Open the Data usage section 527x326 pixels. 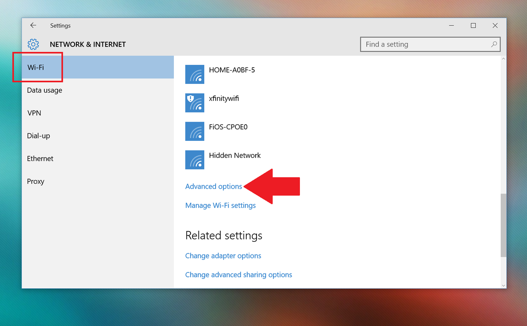pos(44,90)
